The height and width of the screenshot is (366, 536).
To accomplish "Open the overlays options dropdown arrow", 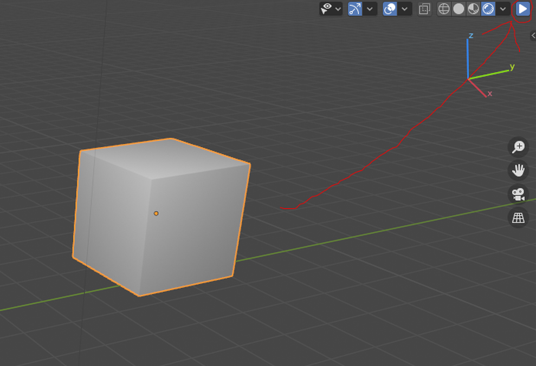I will [x=405, y=9].
